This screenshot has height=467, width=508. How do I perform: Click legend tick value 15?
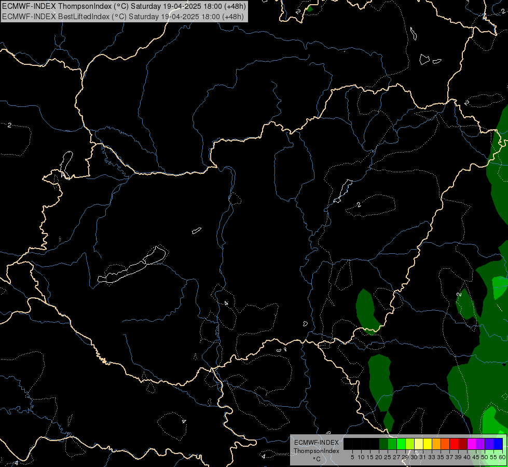[370, 457]
